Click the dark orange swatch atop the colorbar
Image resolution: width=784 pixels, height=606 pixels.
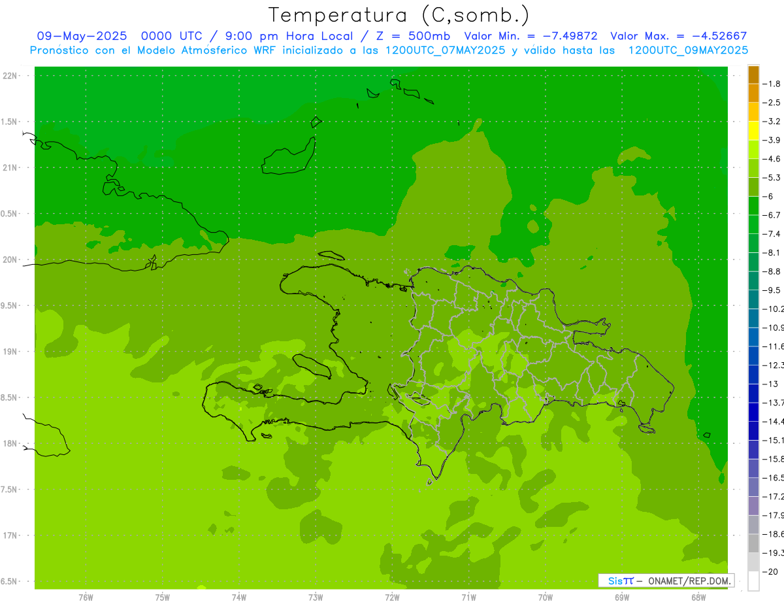click(753, 75)
